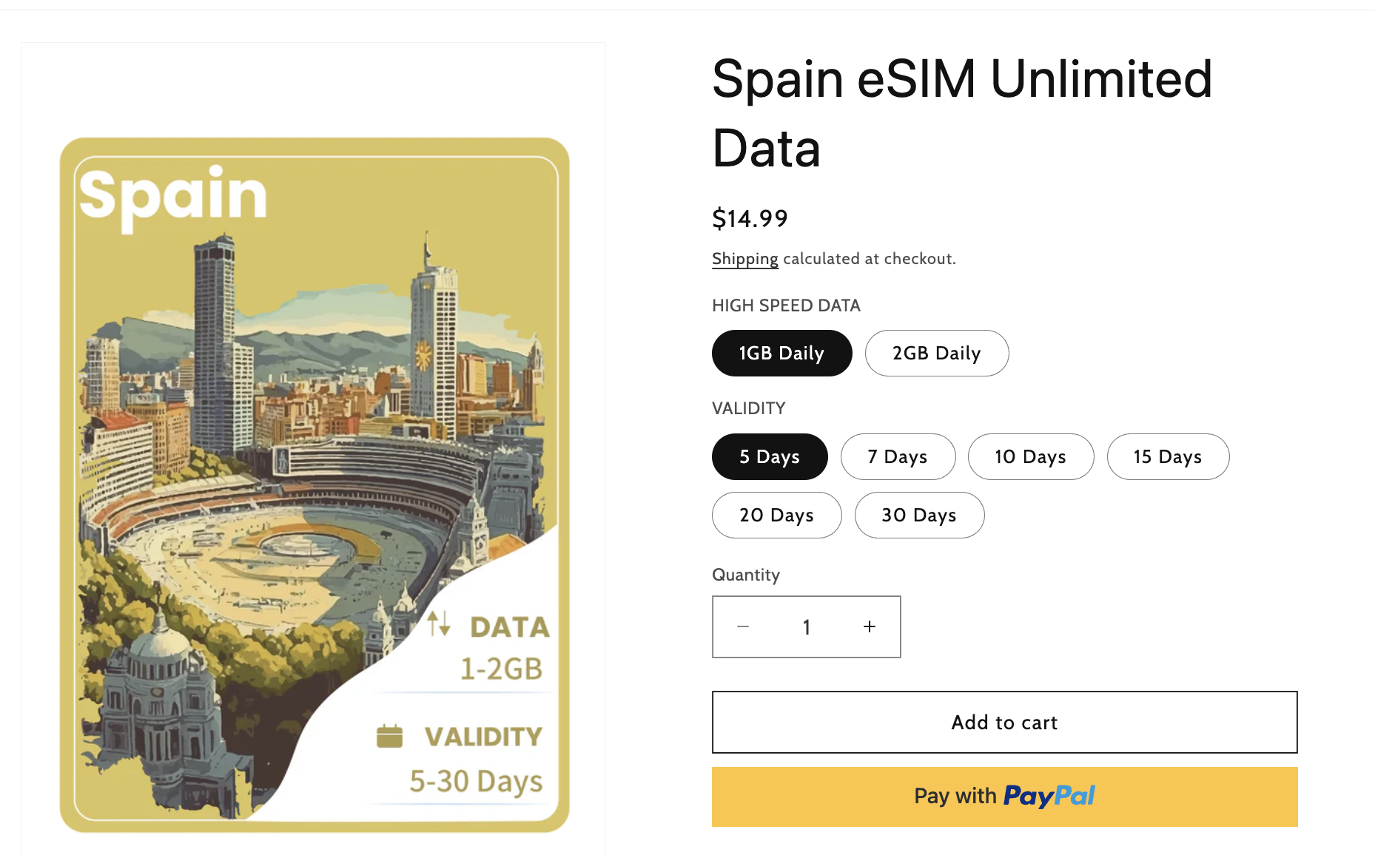Click the data arrows icon on card
Image resolution: width=1375 pixels, height=855 pixels.
point(439,623)
